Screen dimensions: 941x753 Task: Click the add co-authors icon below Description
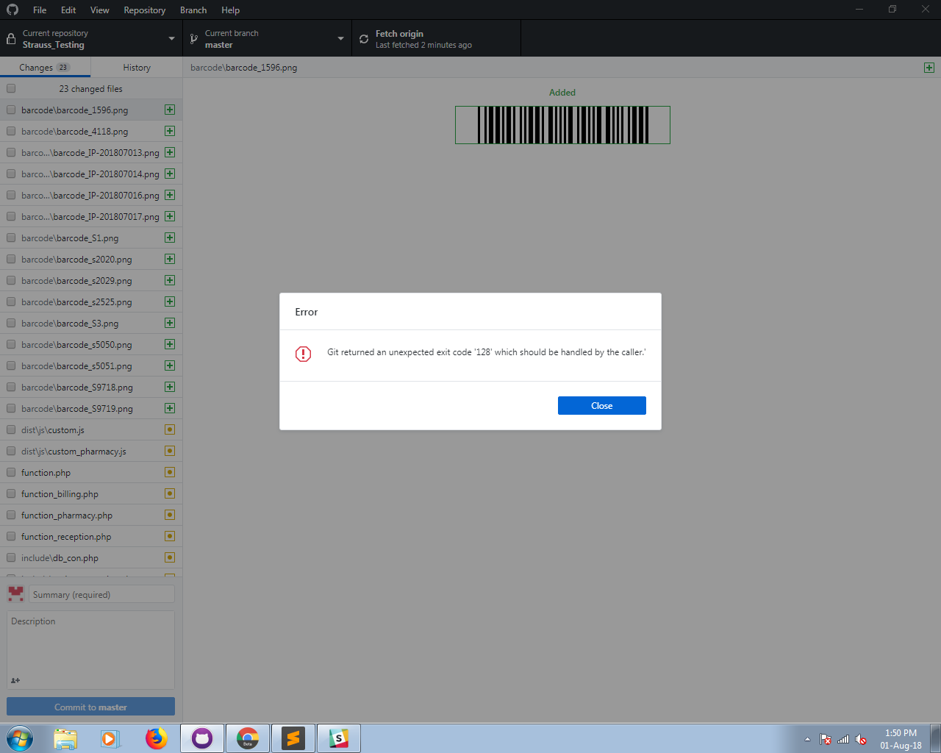[x=15, y=680]
